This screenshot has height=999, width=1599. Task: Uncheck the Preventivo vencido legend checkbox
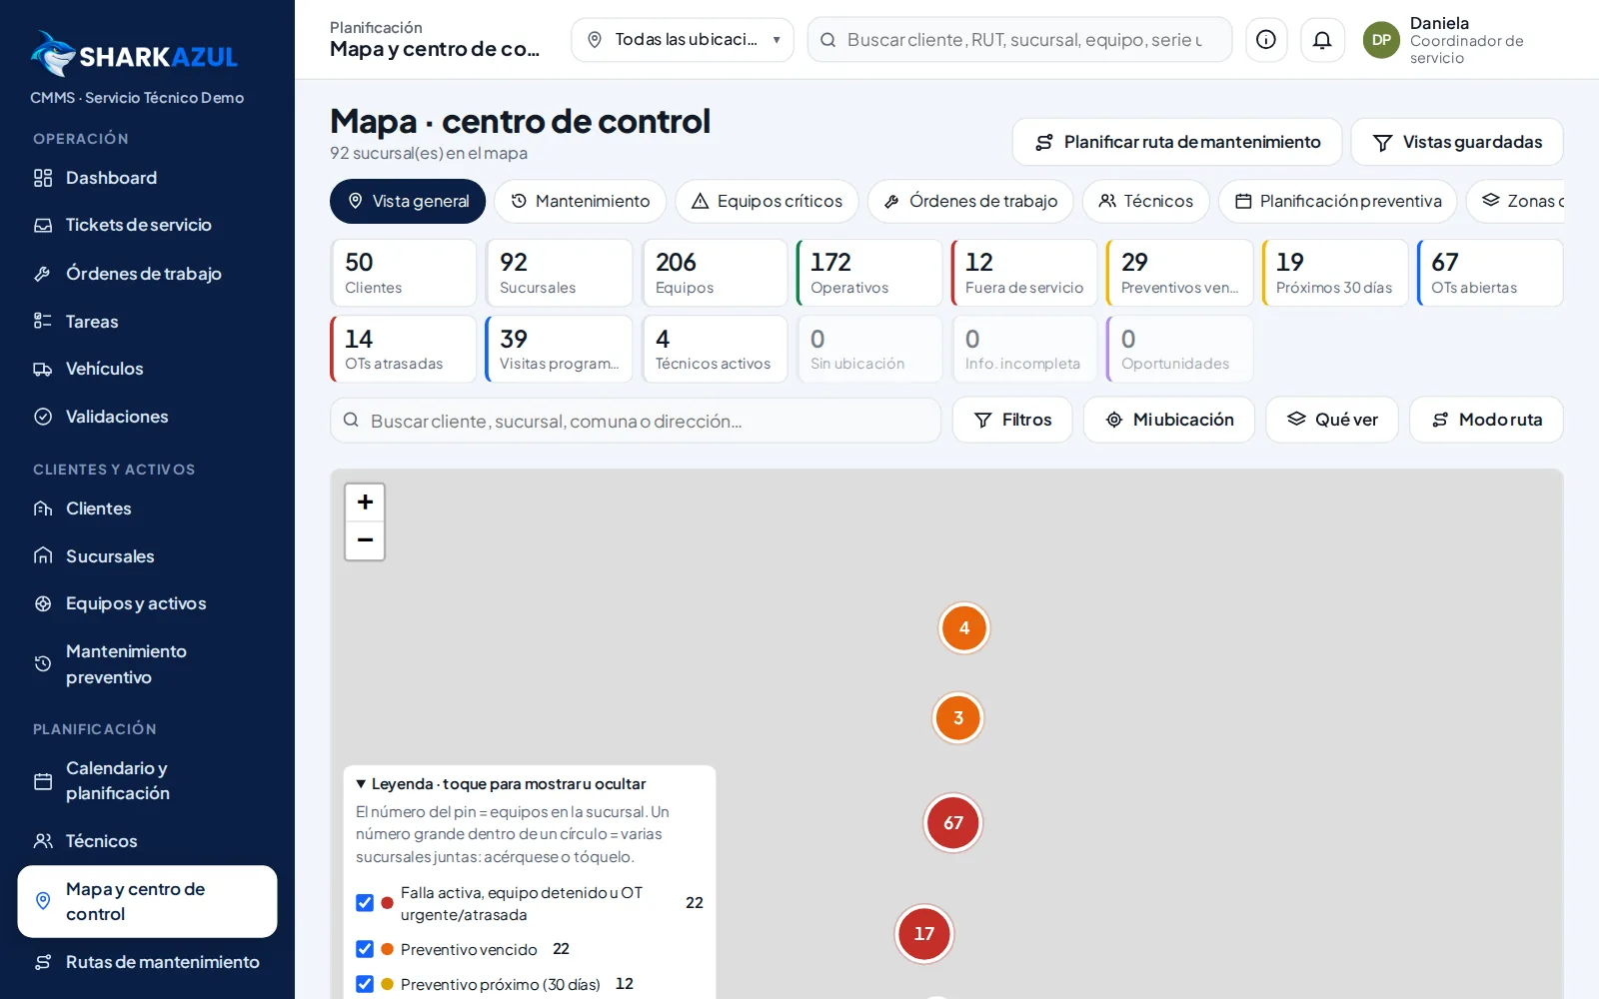point(365,949)
